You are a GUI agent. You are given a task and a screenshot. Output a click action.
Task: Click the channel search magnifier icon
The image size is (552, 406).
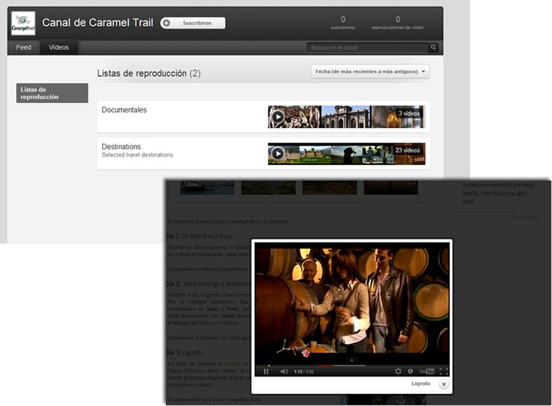click(x=433, y=48)
